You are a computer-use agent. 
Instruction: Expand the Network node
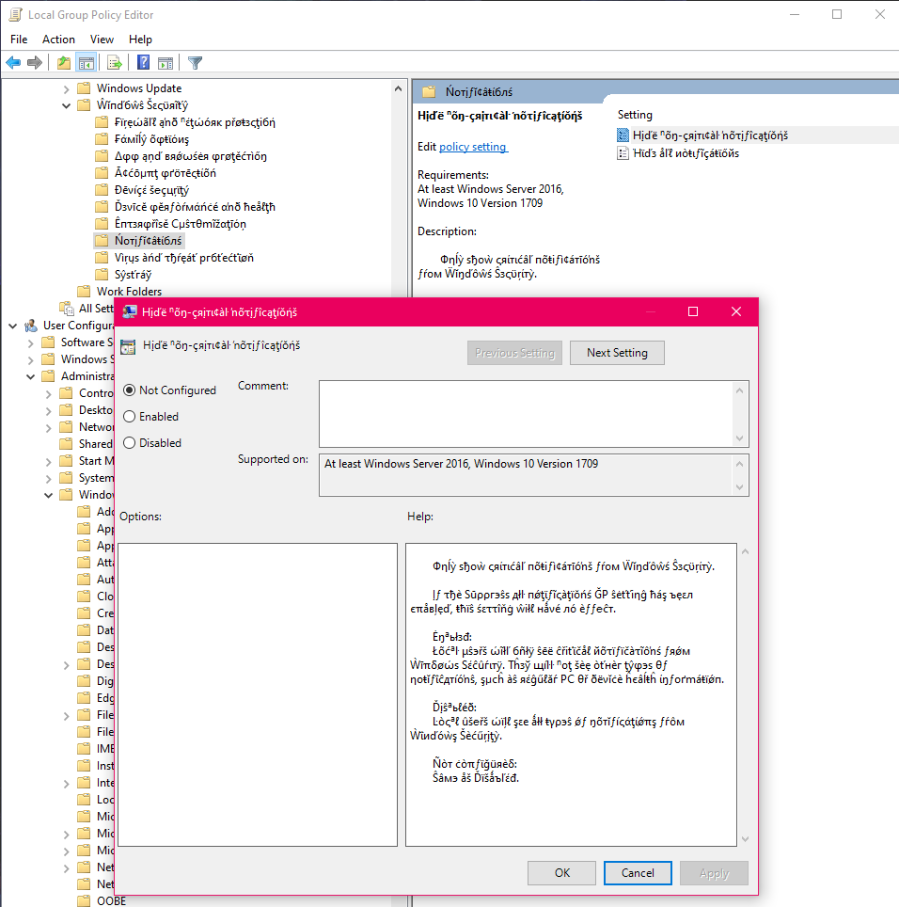pos(49,427)
